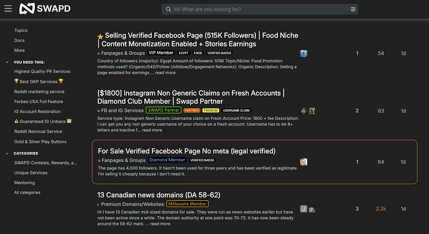Open 13 Canadian news domains topic
This screenshot has height=234, width=429.
[159, 195]
